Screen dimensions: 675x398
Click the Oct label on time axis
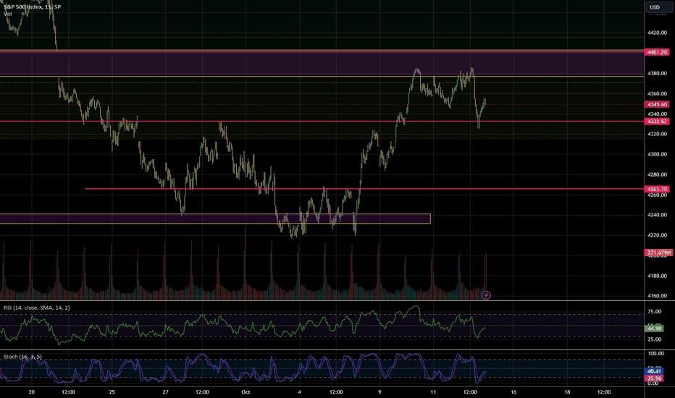[x=246, y=392]
